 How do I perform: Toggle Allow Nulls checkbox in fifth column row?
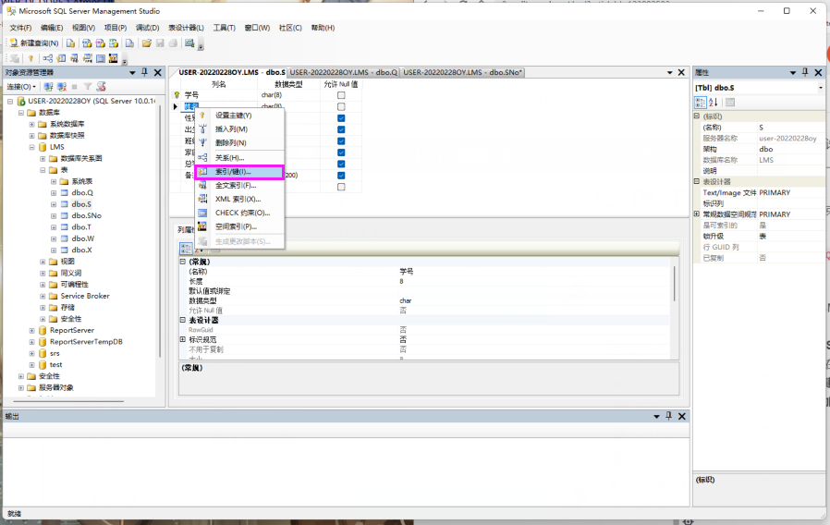click(x=341, y=141)
